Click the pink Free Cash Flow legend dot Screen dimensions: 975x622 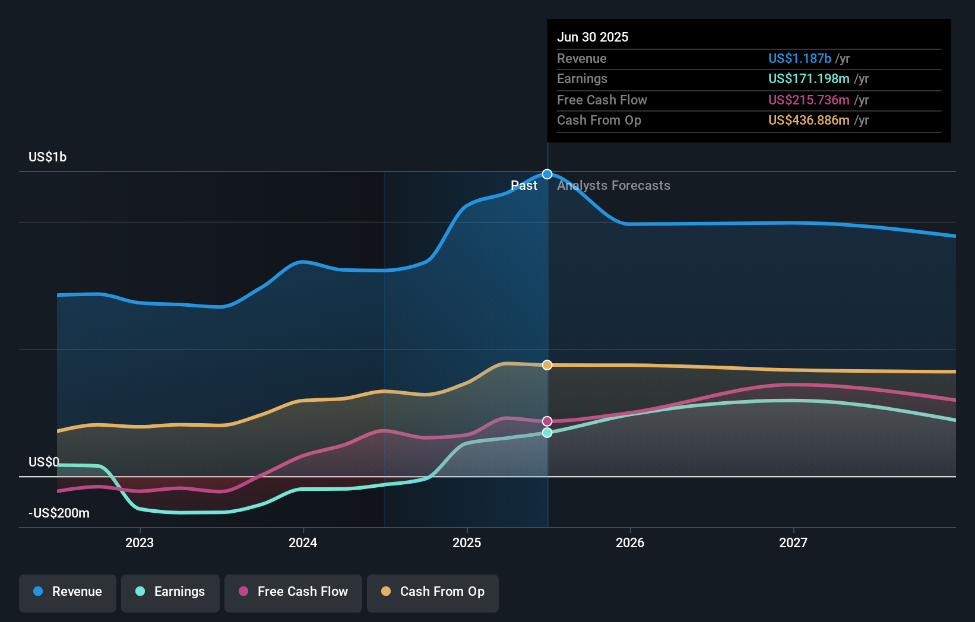tap(243, 592)
